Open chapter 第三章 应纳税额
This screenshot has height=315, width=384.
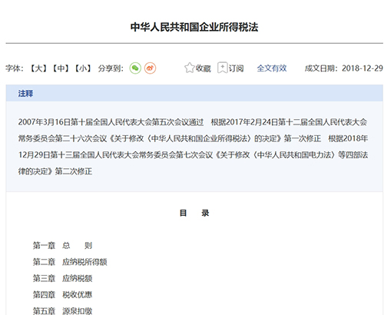(62, 278)
